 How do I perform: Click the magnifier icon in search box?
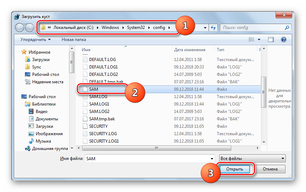(x=287, y=28)
